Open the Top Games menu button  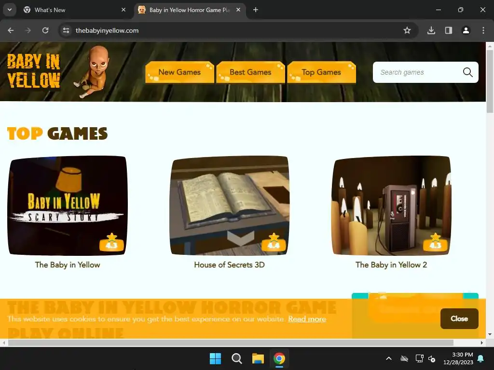point(321,72)
